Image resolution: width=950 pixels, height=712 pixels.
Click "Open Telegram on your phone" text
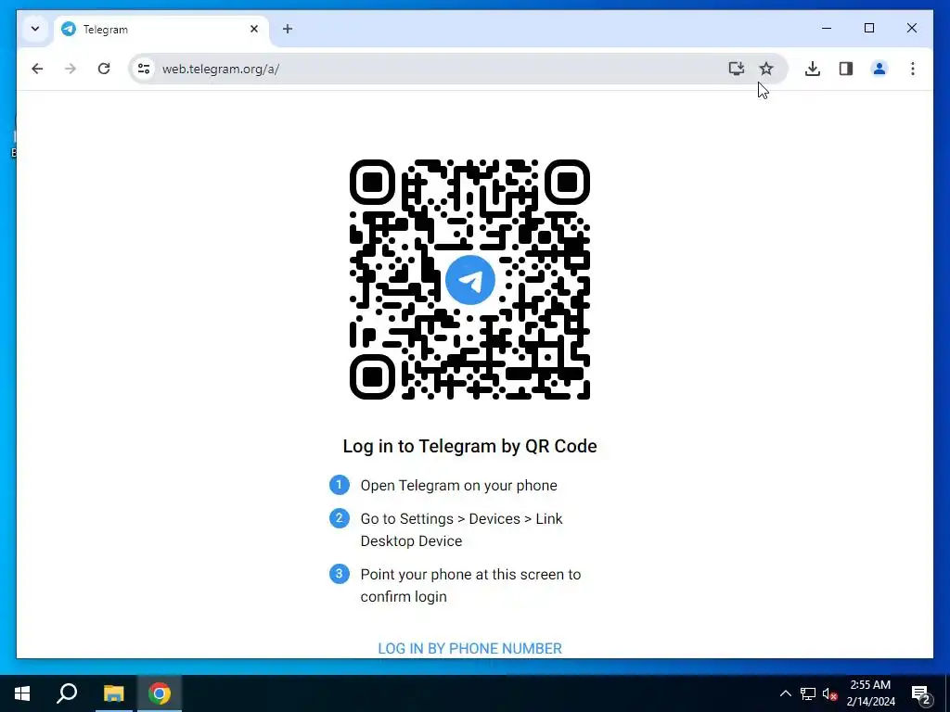click(x=458, y=486)
